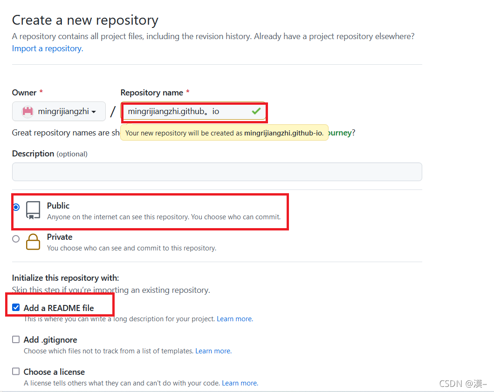Focus the Description text field
This screenshot has height=392, width=494.
217,172
